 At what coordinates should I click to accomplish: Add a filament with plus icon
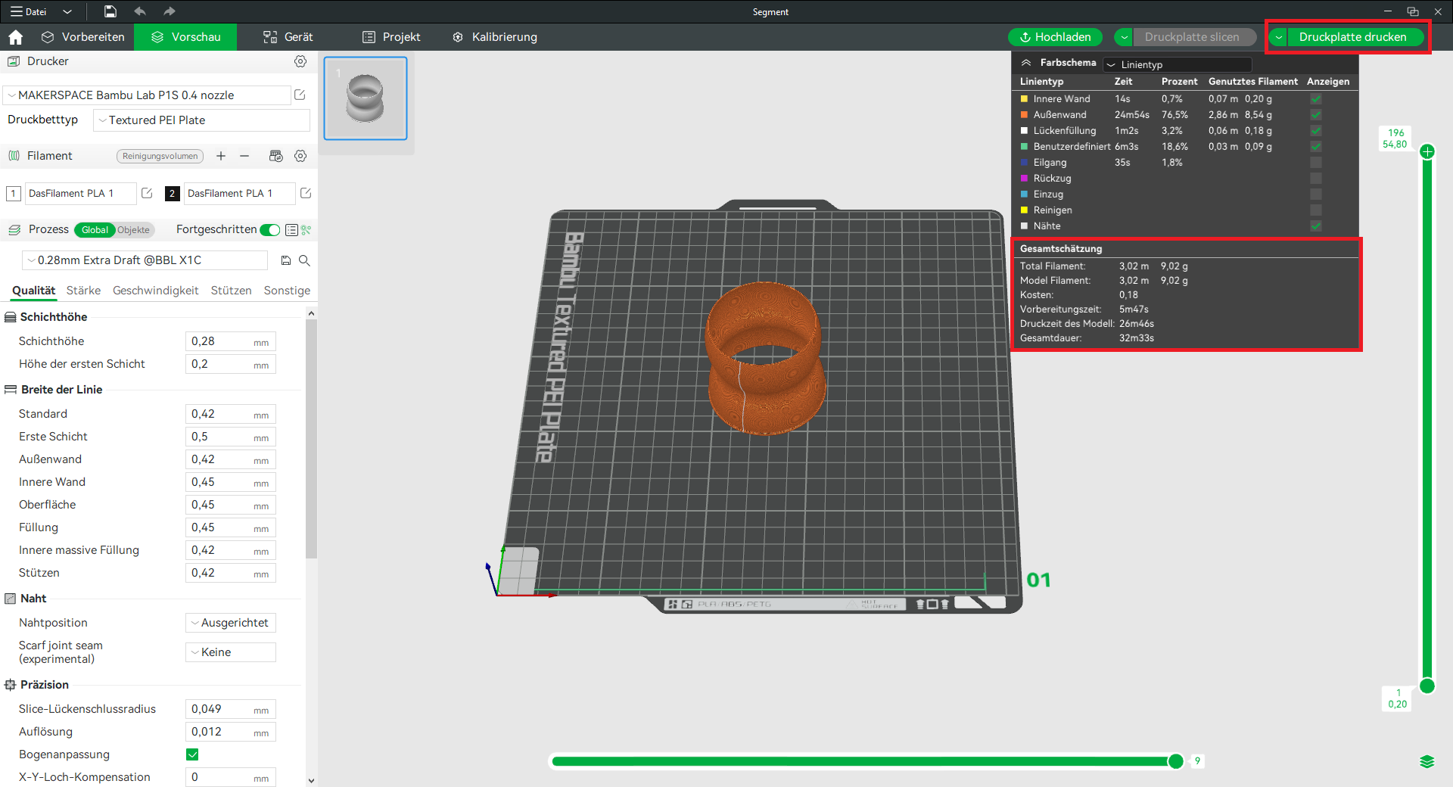coord(221,156)
